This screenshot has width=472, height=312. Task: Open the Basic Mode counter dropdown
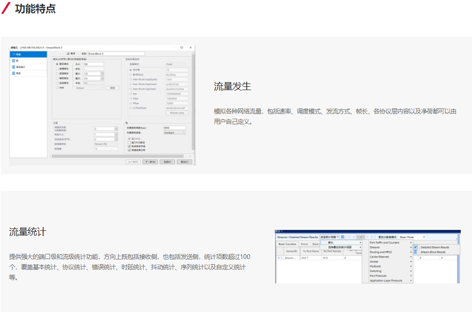pyautogui.click(x=412, y=237)
